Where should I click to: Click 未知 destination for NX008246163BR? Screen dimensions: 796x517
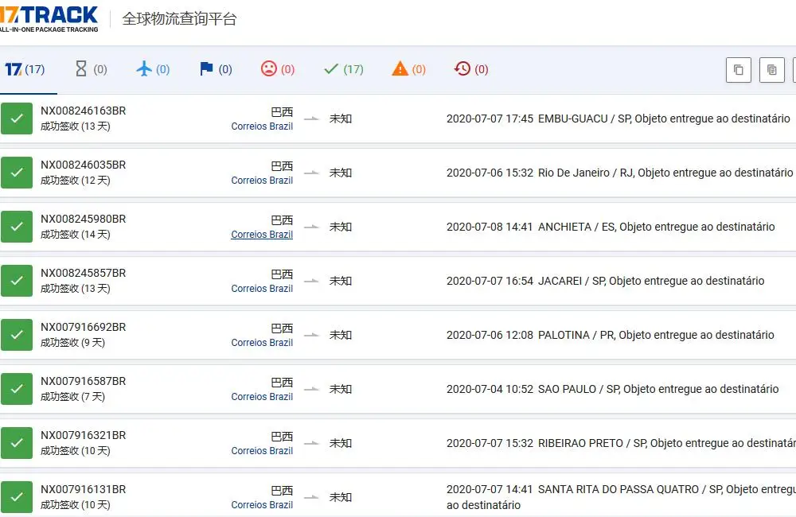(x=341, y=119)
